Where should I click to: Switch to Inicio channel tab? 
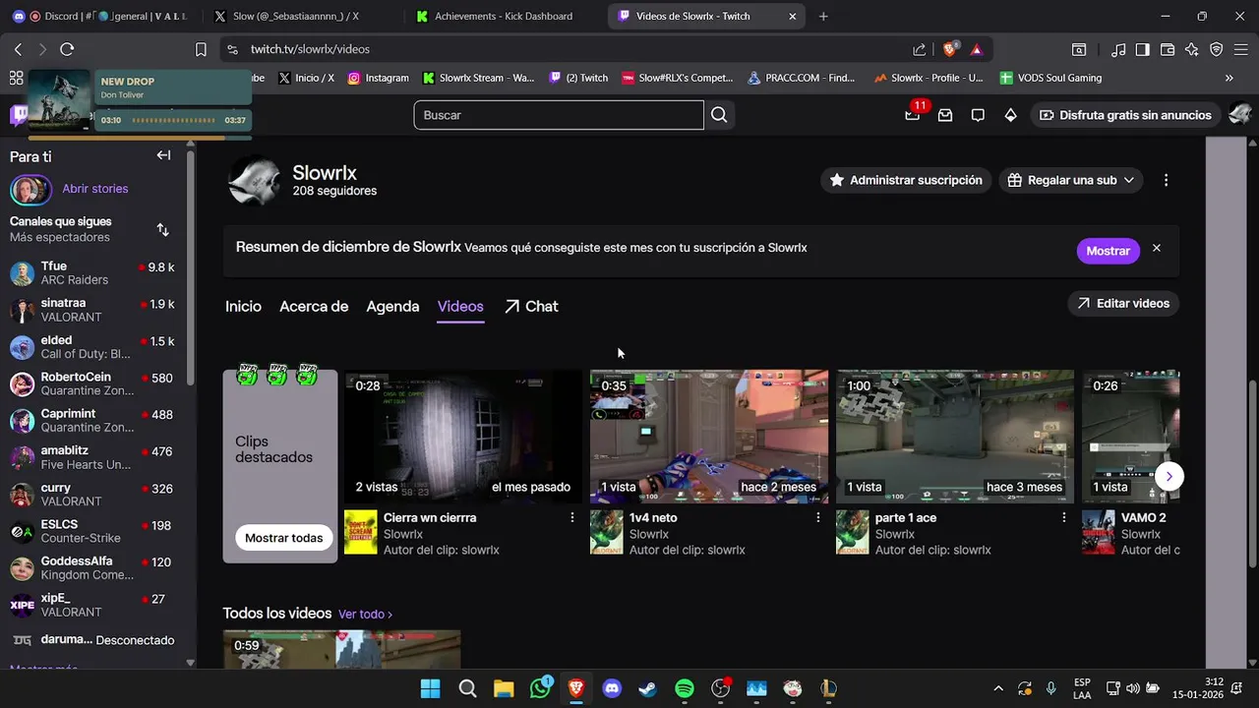243,306
